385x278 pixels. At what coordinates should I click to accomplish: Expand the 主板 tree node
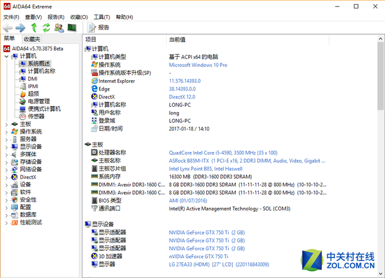[7, 125]
